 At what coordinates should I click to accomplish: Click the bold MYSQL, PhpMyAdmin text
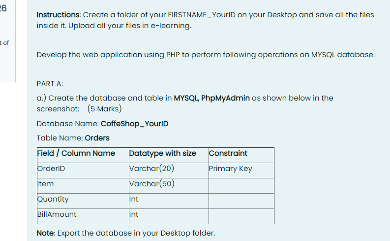(211, 98)
